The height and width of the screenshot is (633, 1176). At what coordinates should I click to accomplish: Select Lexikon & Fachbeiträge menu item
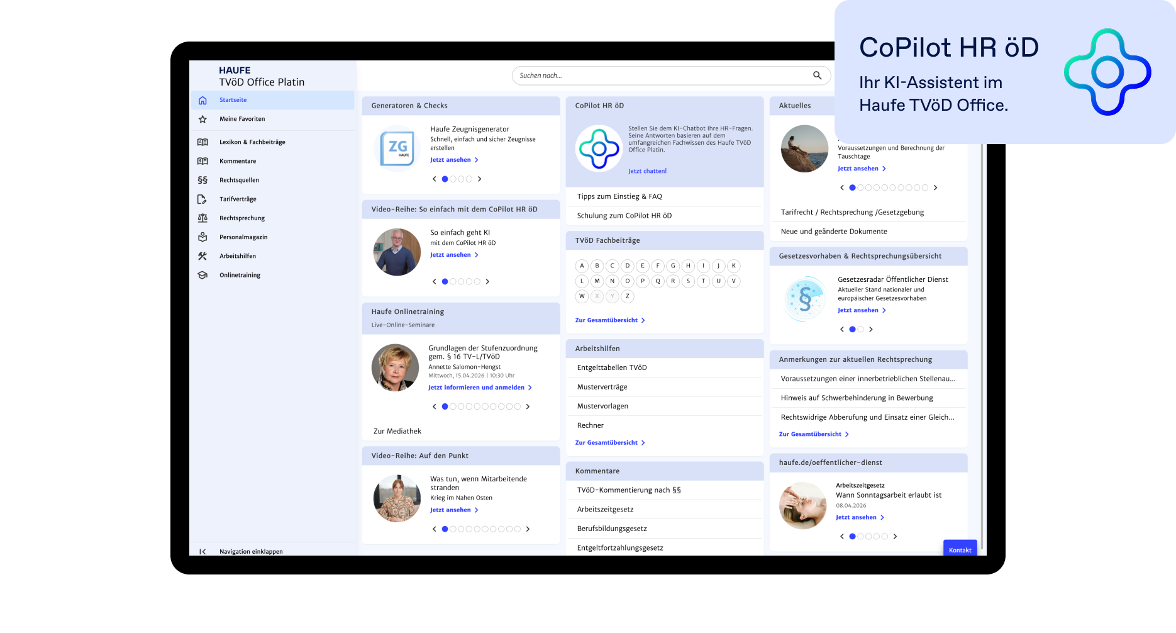pyautogui.click(x=252, y=142)
